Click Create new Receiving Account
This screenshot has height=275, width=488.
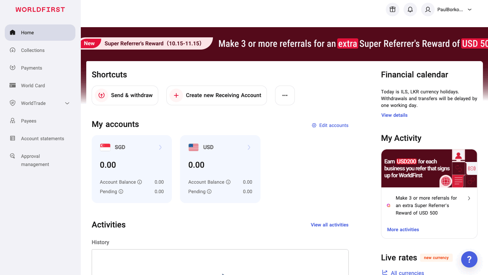coord(217,95)
